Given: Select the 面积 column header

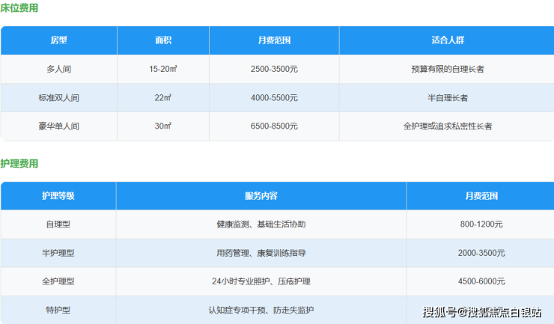Looking at the screenshot, I should click(x=163, y=40).
